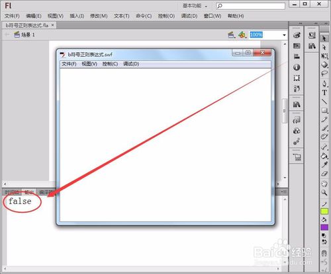Select the Brush tool

(x=324, y=128)
